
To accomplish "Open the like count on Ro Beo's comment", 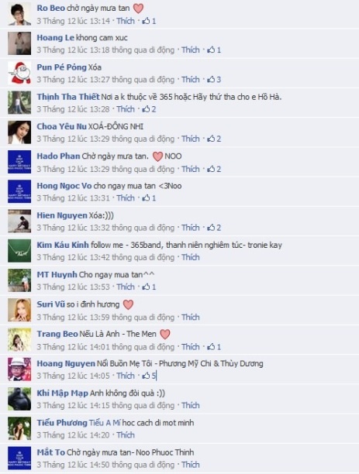I will 149,21.
